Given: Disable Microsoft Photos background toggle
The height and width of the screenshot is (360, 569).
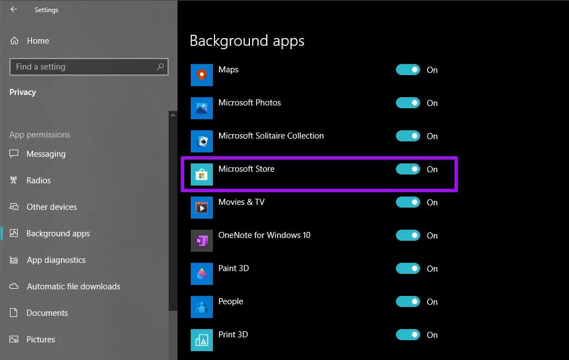Looking at the screenshot, I should tap(408, 103).
